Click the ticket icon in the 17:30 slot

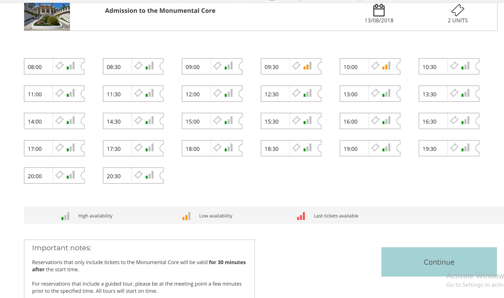click(x=139, y=147)
